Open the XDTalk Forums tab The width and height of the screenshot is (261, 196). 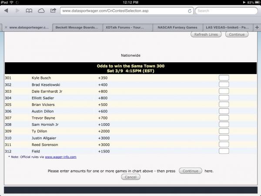click(128, 27)
